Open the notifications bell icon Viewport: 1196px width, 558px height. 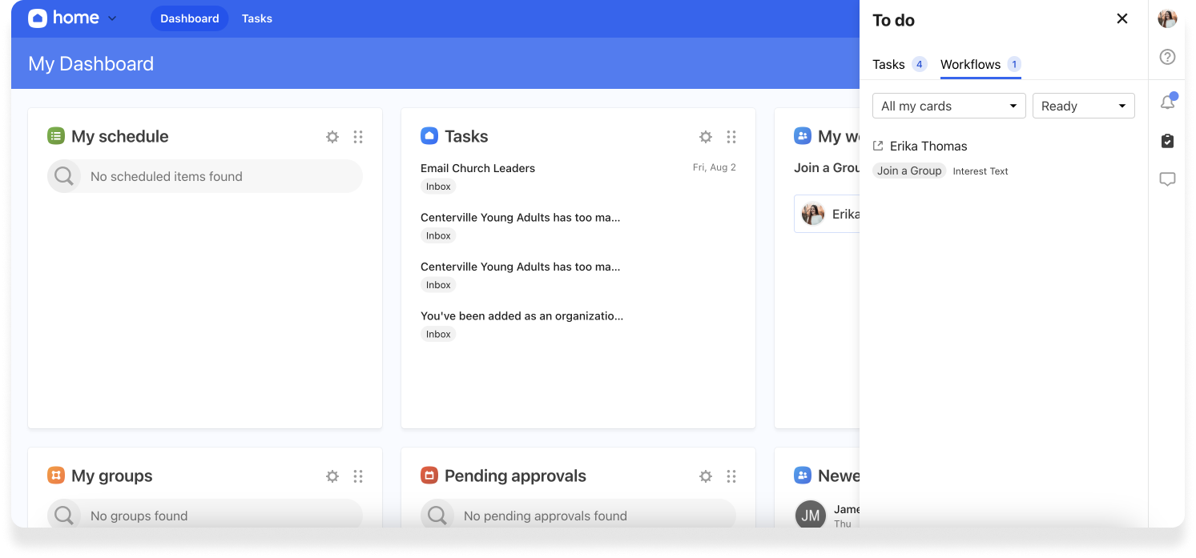click(x=1167, y=102)
